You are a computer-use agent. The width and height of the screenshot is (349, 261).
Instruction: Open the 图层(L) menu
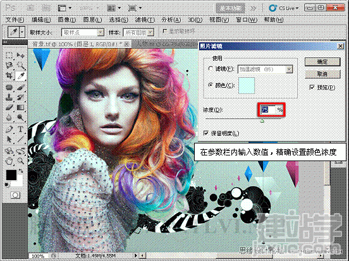pyautogui.click(x=92, y=20)
